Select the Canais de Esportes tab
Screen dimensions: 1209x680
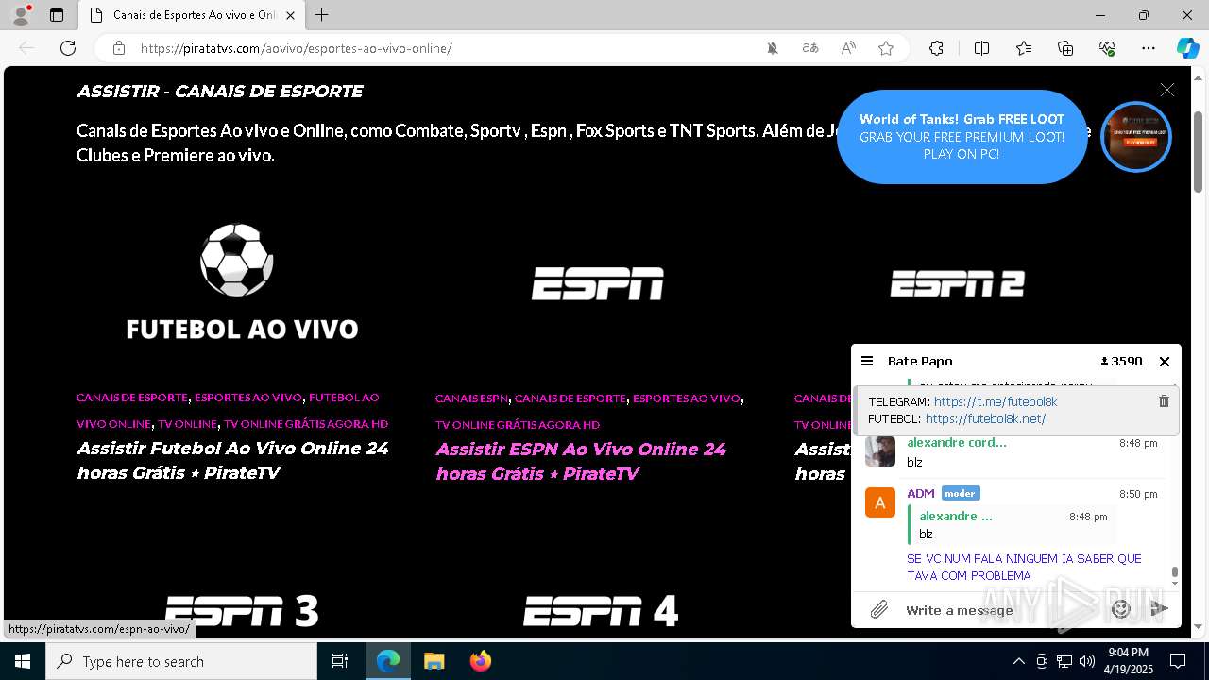click(x=192, y=15)
